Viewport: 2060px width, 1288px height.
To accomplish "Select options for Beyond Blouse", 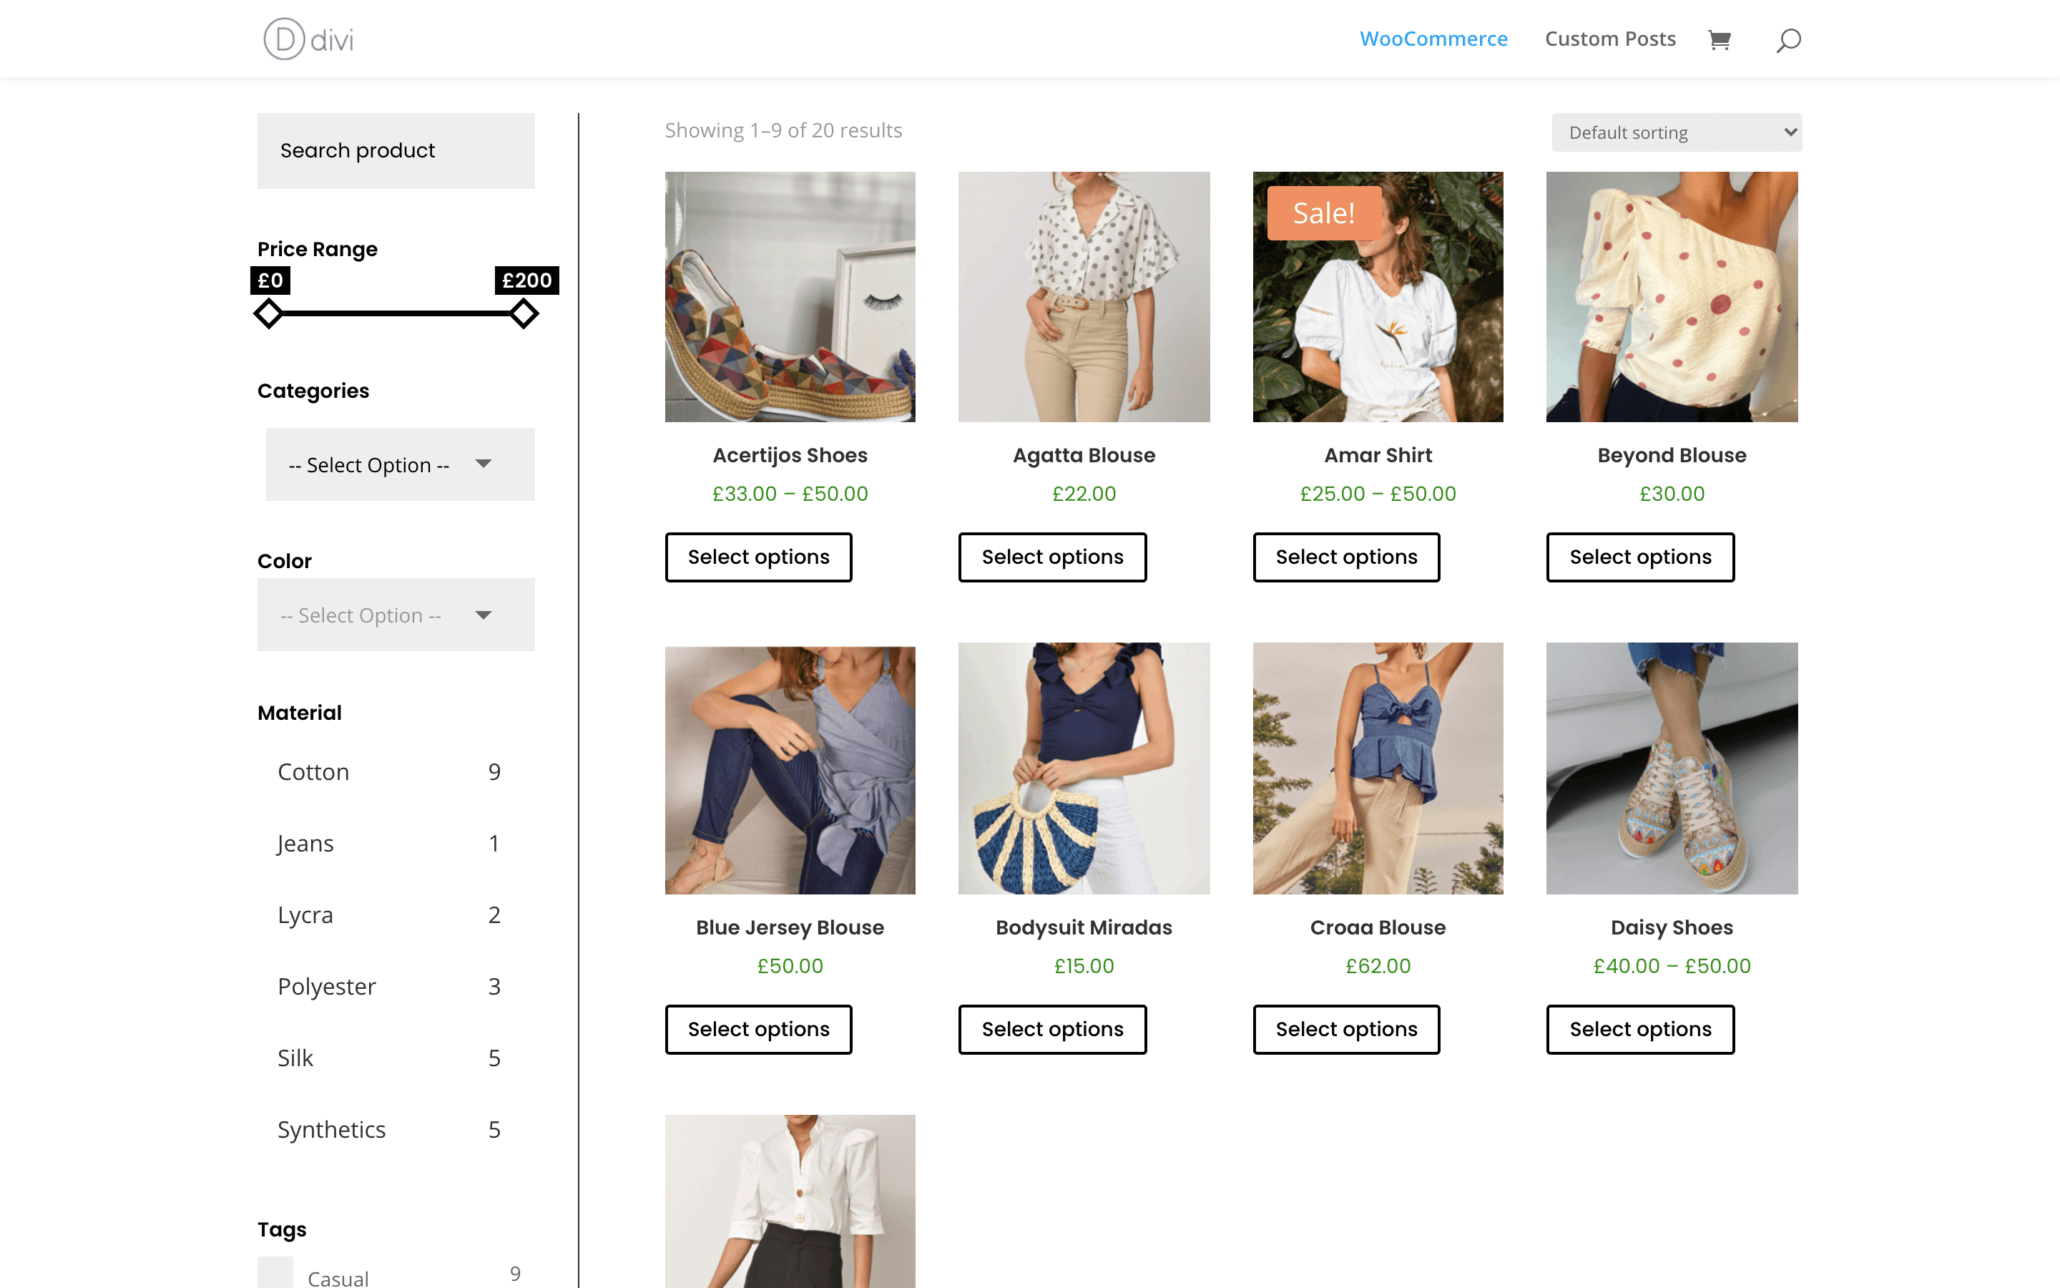I will (x=1640, y=557).
